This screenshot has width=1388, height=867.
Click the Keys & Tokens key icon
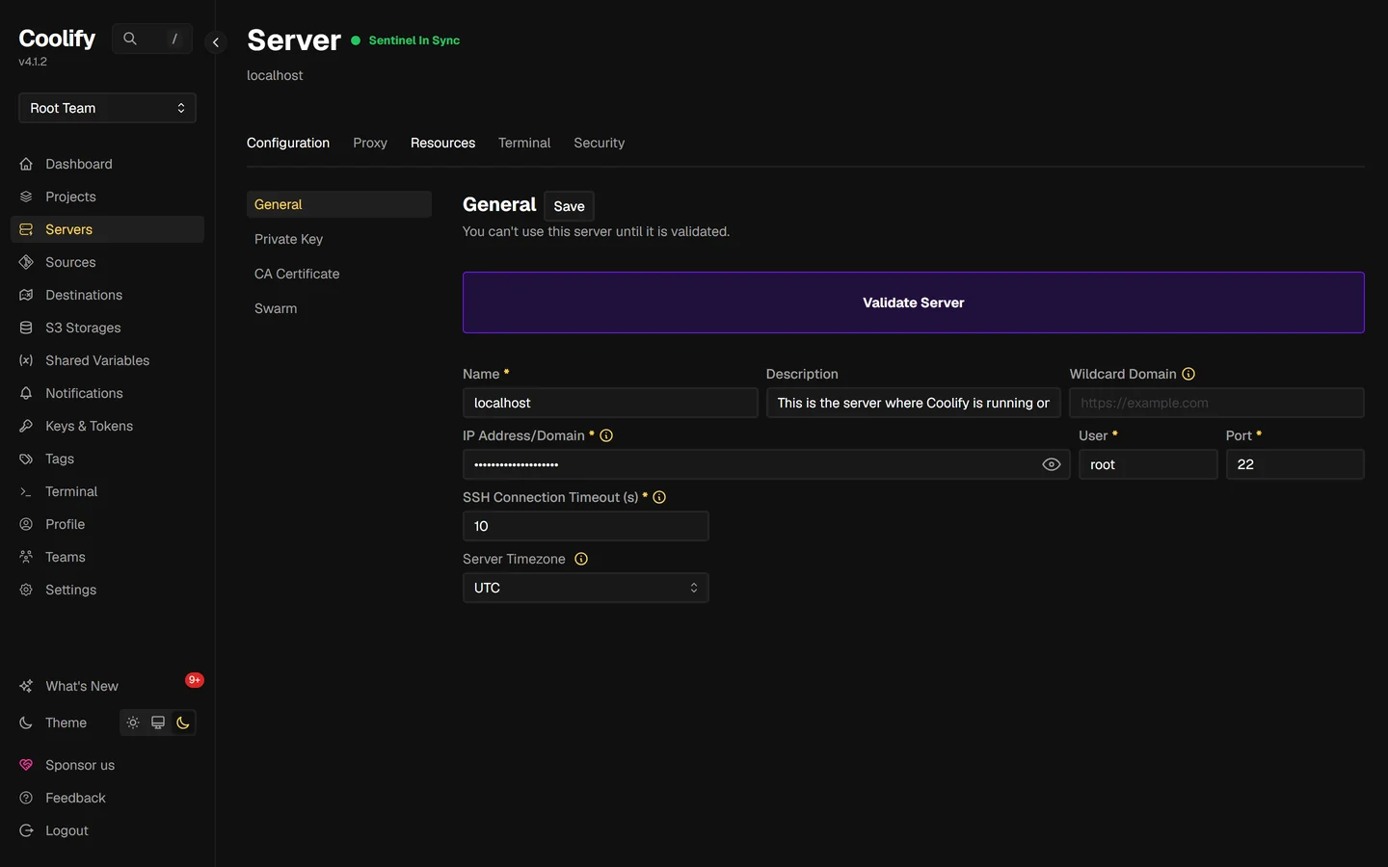[x=26, y=426]
